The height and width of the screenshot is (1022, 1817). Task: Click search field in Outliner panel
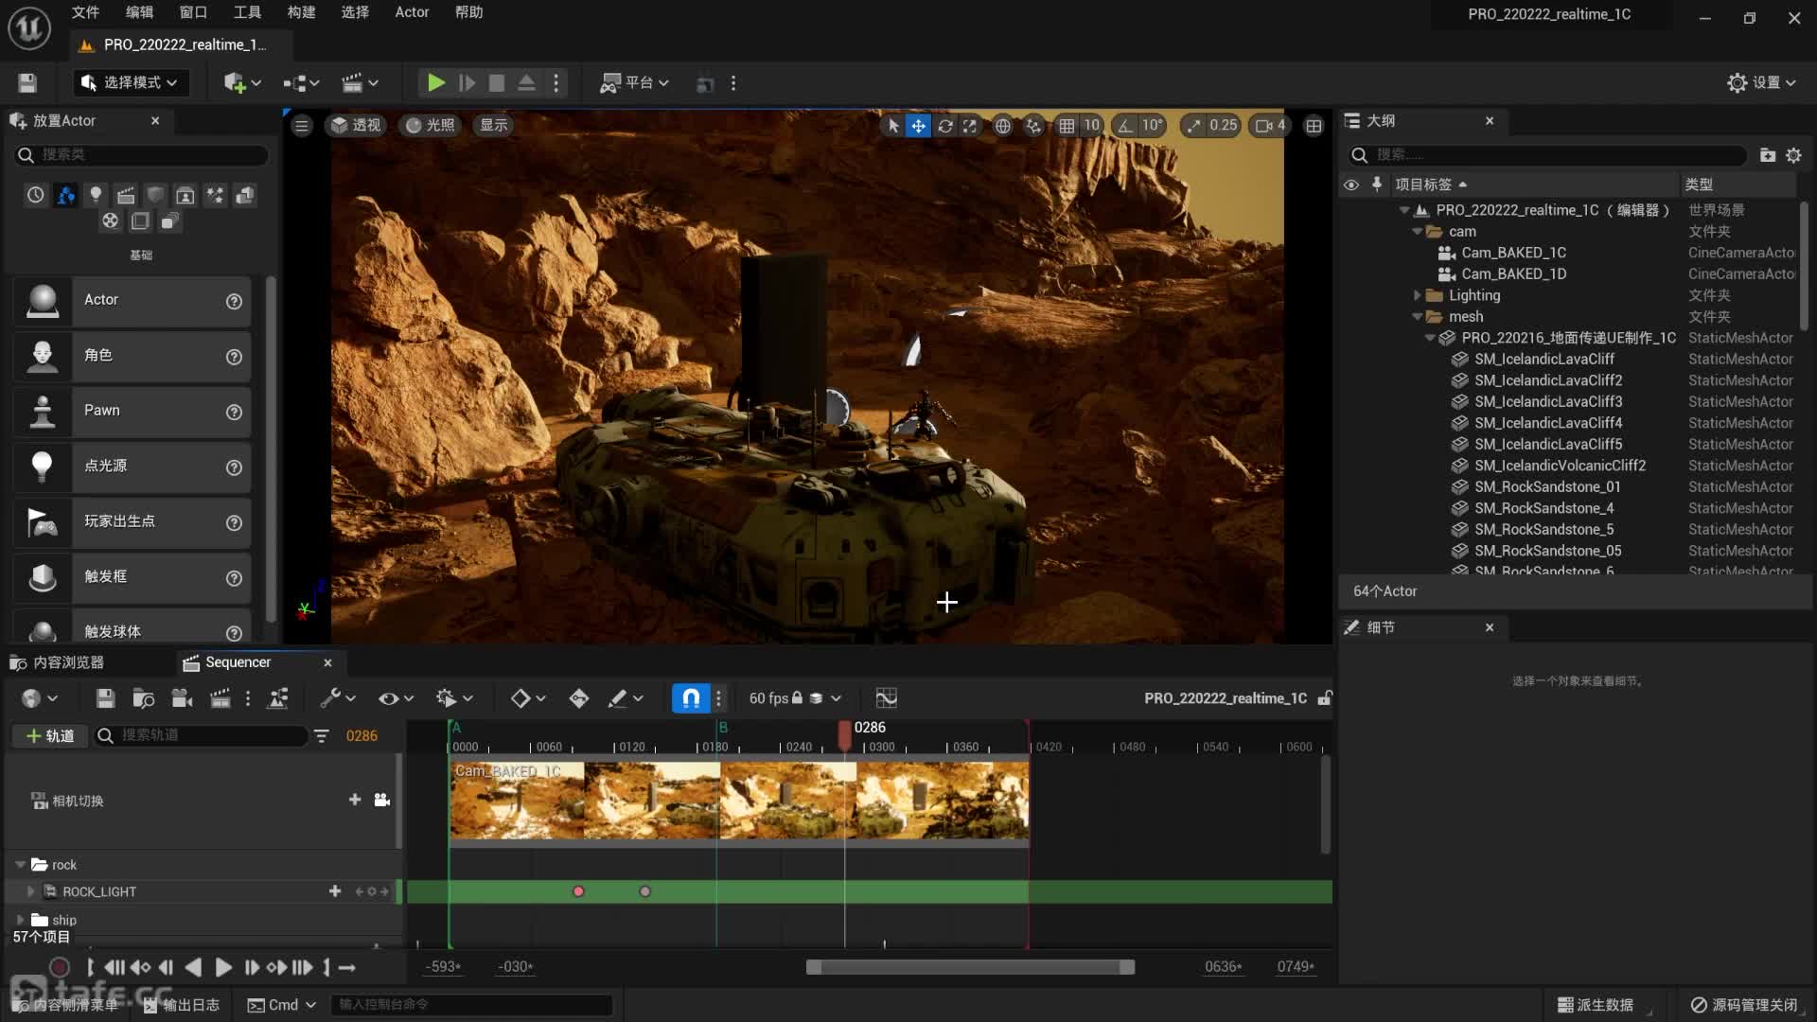[1546, 154]
